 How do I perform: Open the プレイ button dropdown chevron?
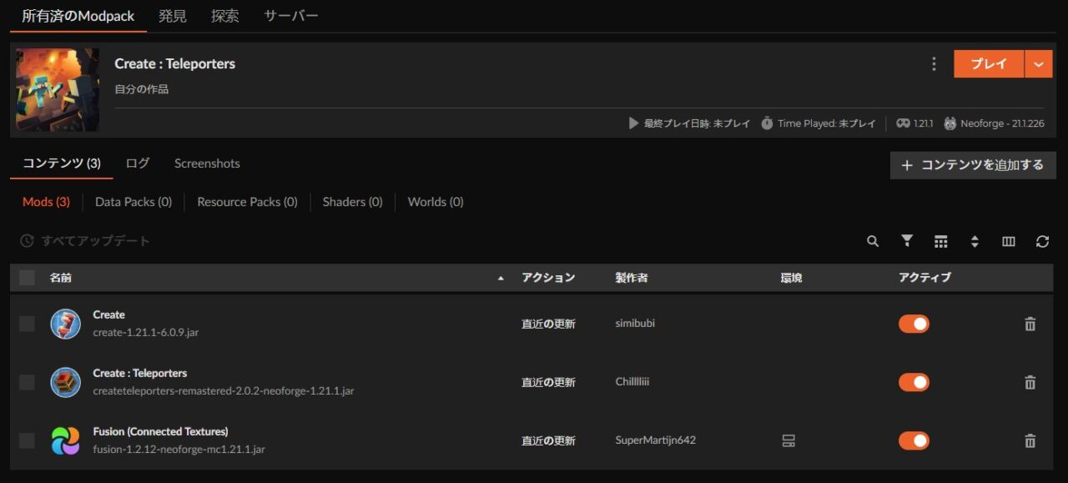tap(1040, 63)
